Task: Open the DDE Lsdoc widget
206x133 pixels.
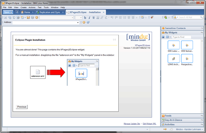Action: point(173,46)
